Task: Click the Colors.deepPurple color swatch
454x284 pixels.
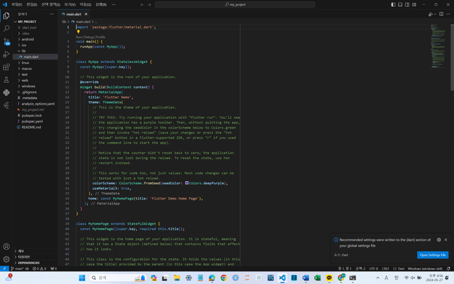Action: 186,183
